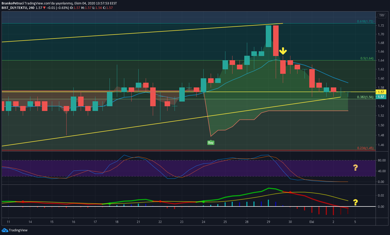Click the 0.618(1.72) Fibonacci level label

[x=365, y=21]
